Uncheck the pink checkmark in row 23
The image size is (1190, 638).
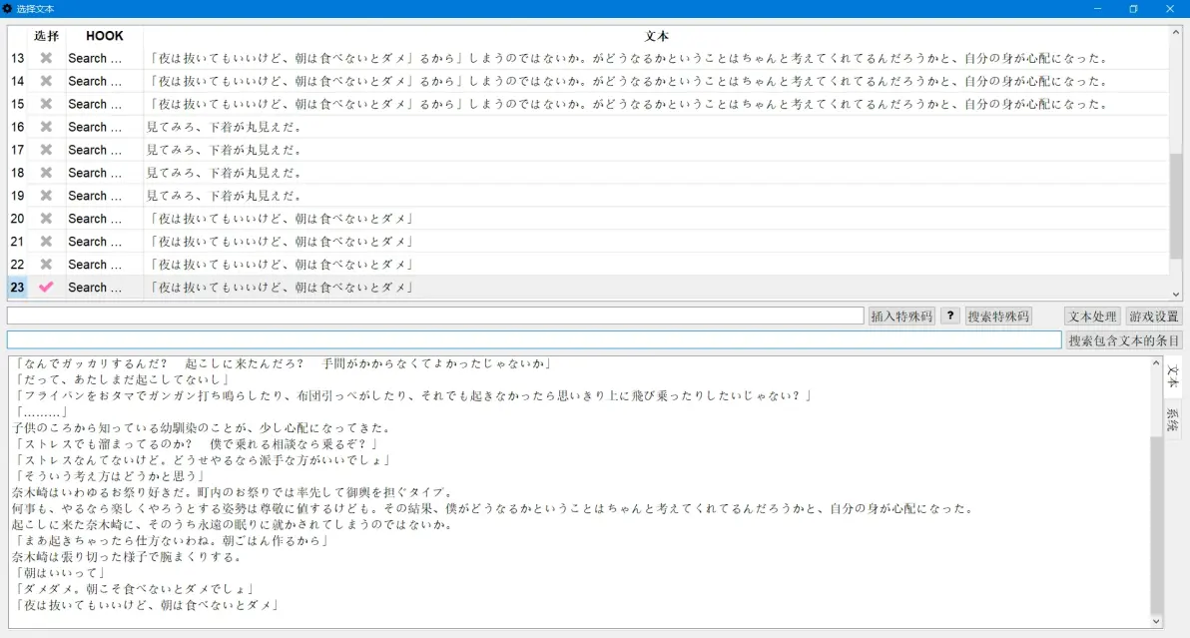point(46,288)
